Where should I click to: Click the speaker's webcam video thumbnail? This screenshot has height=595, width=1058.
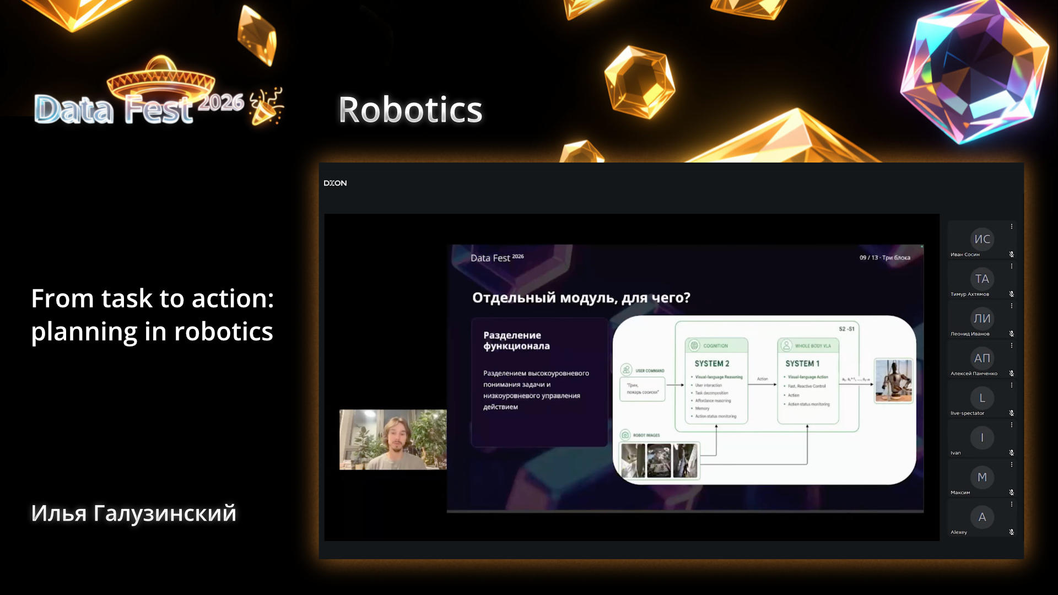click(x=393, y=440)
